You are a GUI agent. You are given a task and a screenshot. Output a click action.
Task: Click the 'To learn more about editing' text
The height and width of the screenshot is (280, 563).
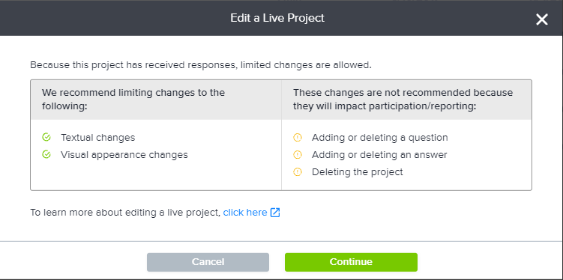125,213
